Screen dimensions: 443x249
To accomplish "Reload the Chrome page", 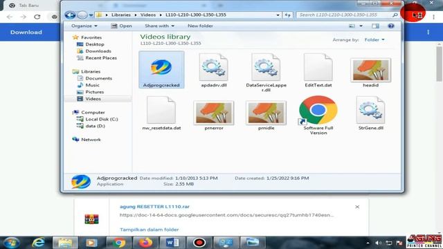I will point(37,17).
